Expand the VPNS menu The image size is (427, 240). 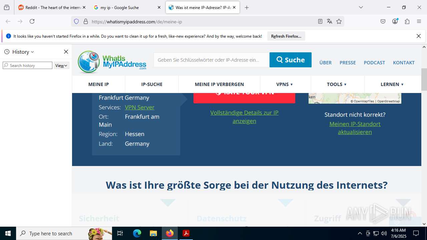(285, 84)
